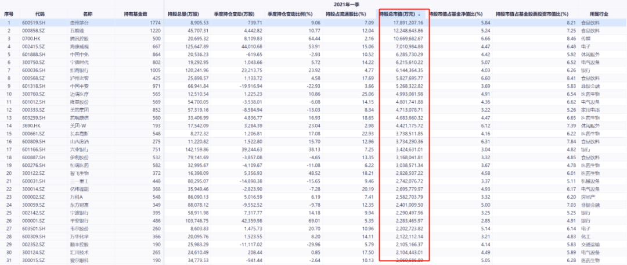Viewport: 627px width, 265px height.
Task: Open the 五粮液 name cell
Action: coord(76,30)
